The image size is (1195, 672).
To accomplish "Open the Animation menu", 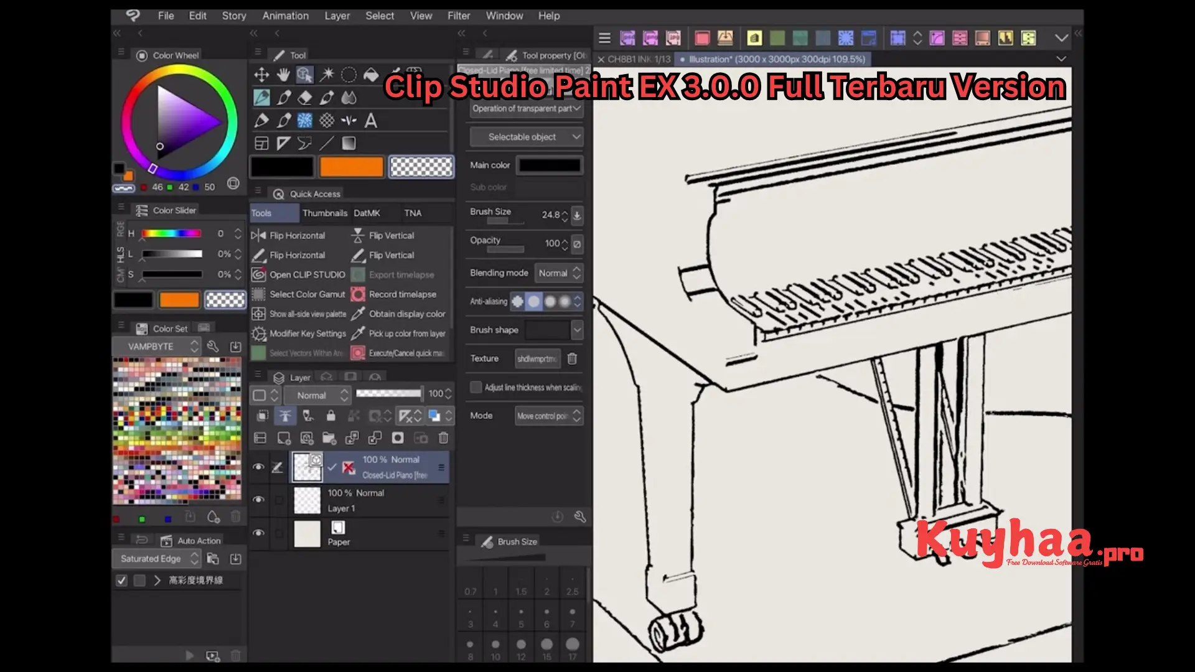I will coord(285,16).
